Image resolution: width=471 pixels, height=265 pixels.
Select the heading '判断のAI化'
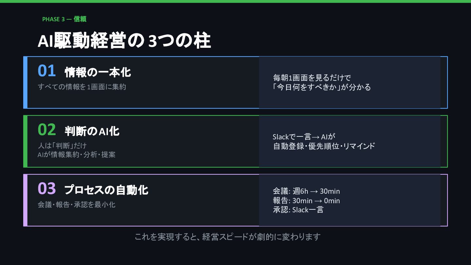click(92, 131)
